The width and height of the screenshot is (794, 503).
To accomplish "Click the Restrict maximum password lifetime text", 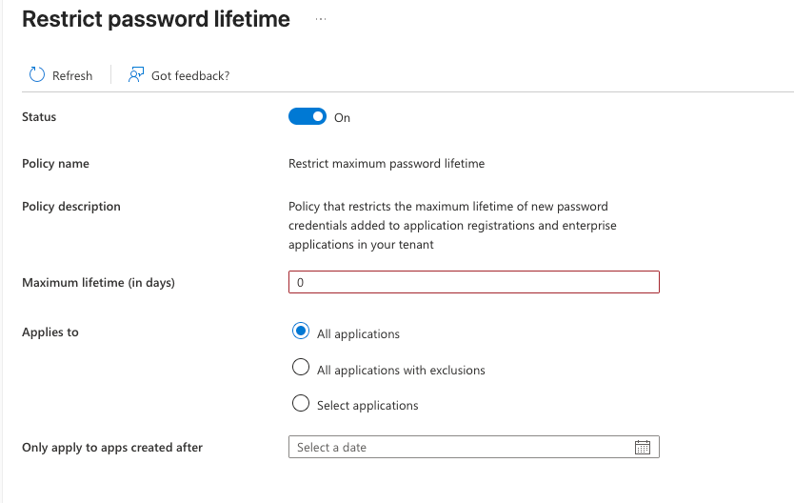I will click(x=387, y=164).
